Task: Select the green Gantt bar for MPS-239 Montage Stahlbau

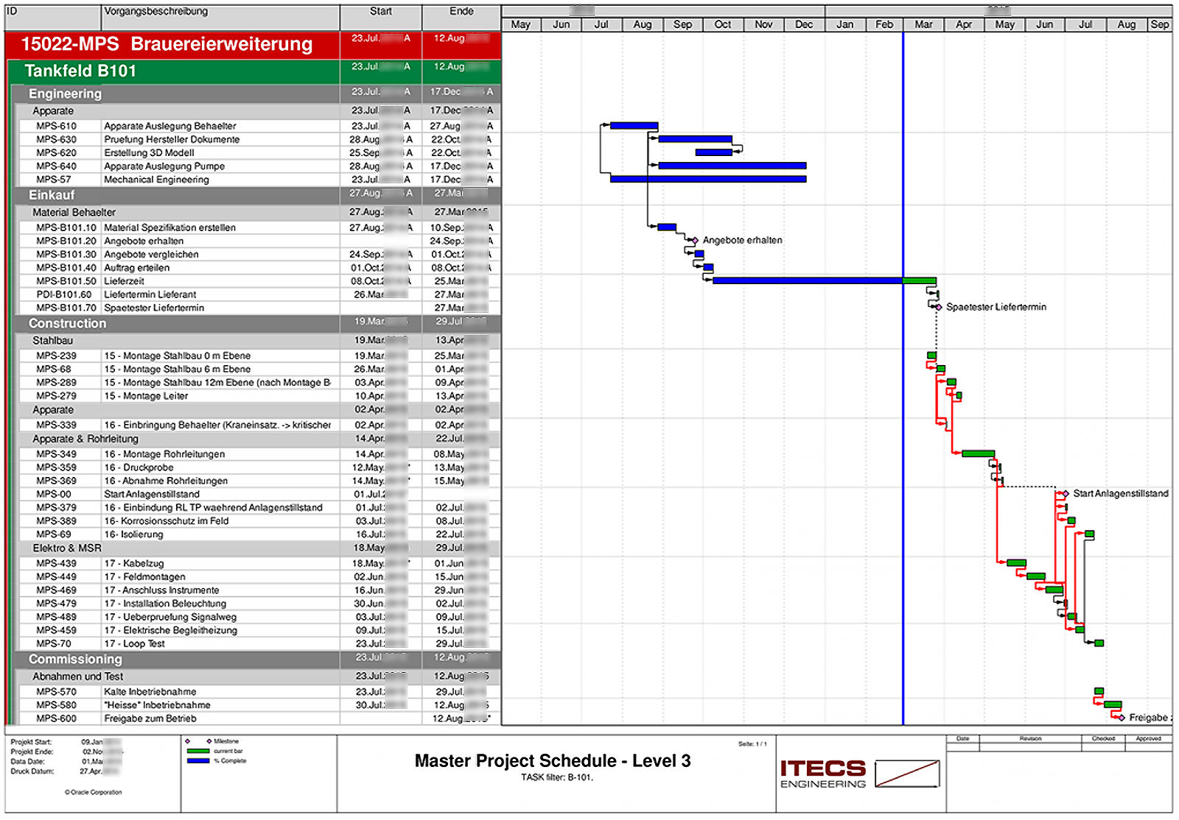Action: click(930, 355)
